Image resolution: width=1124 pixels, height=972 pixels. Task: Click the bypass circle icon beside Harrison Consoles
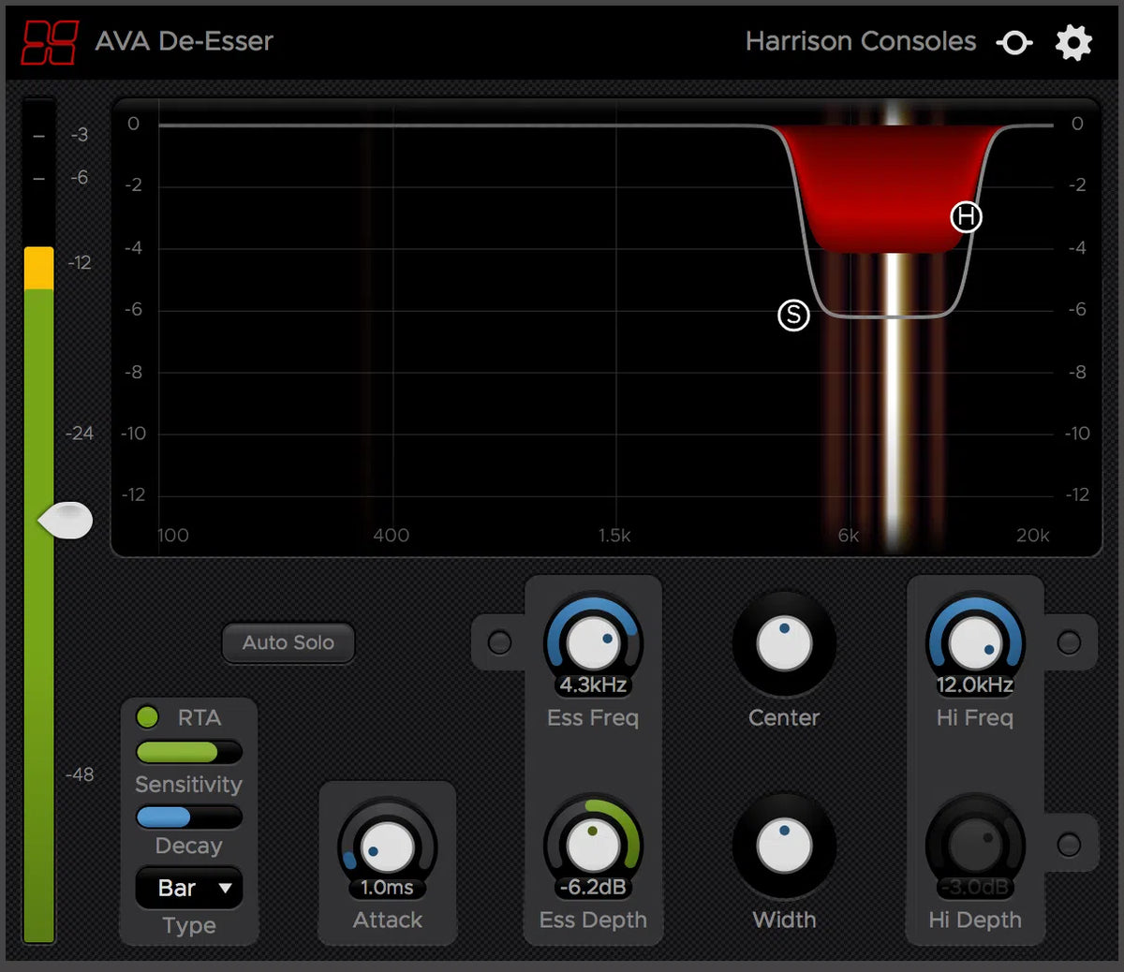coord(1014,43)
